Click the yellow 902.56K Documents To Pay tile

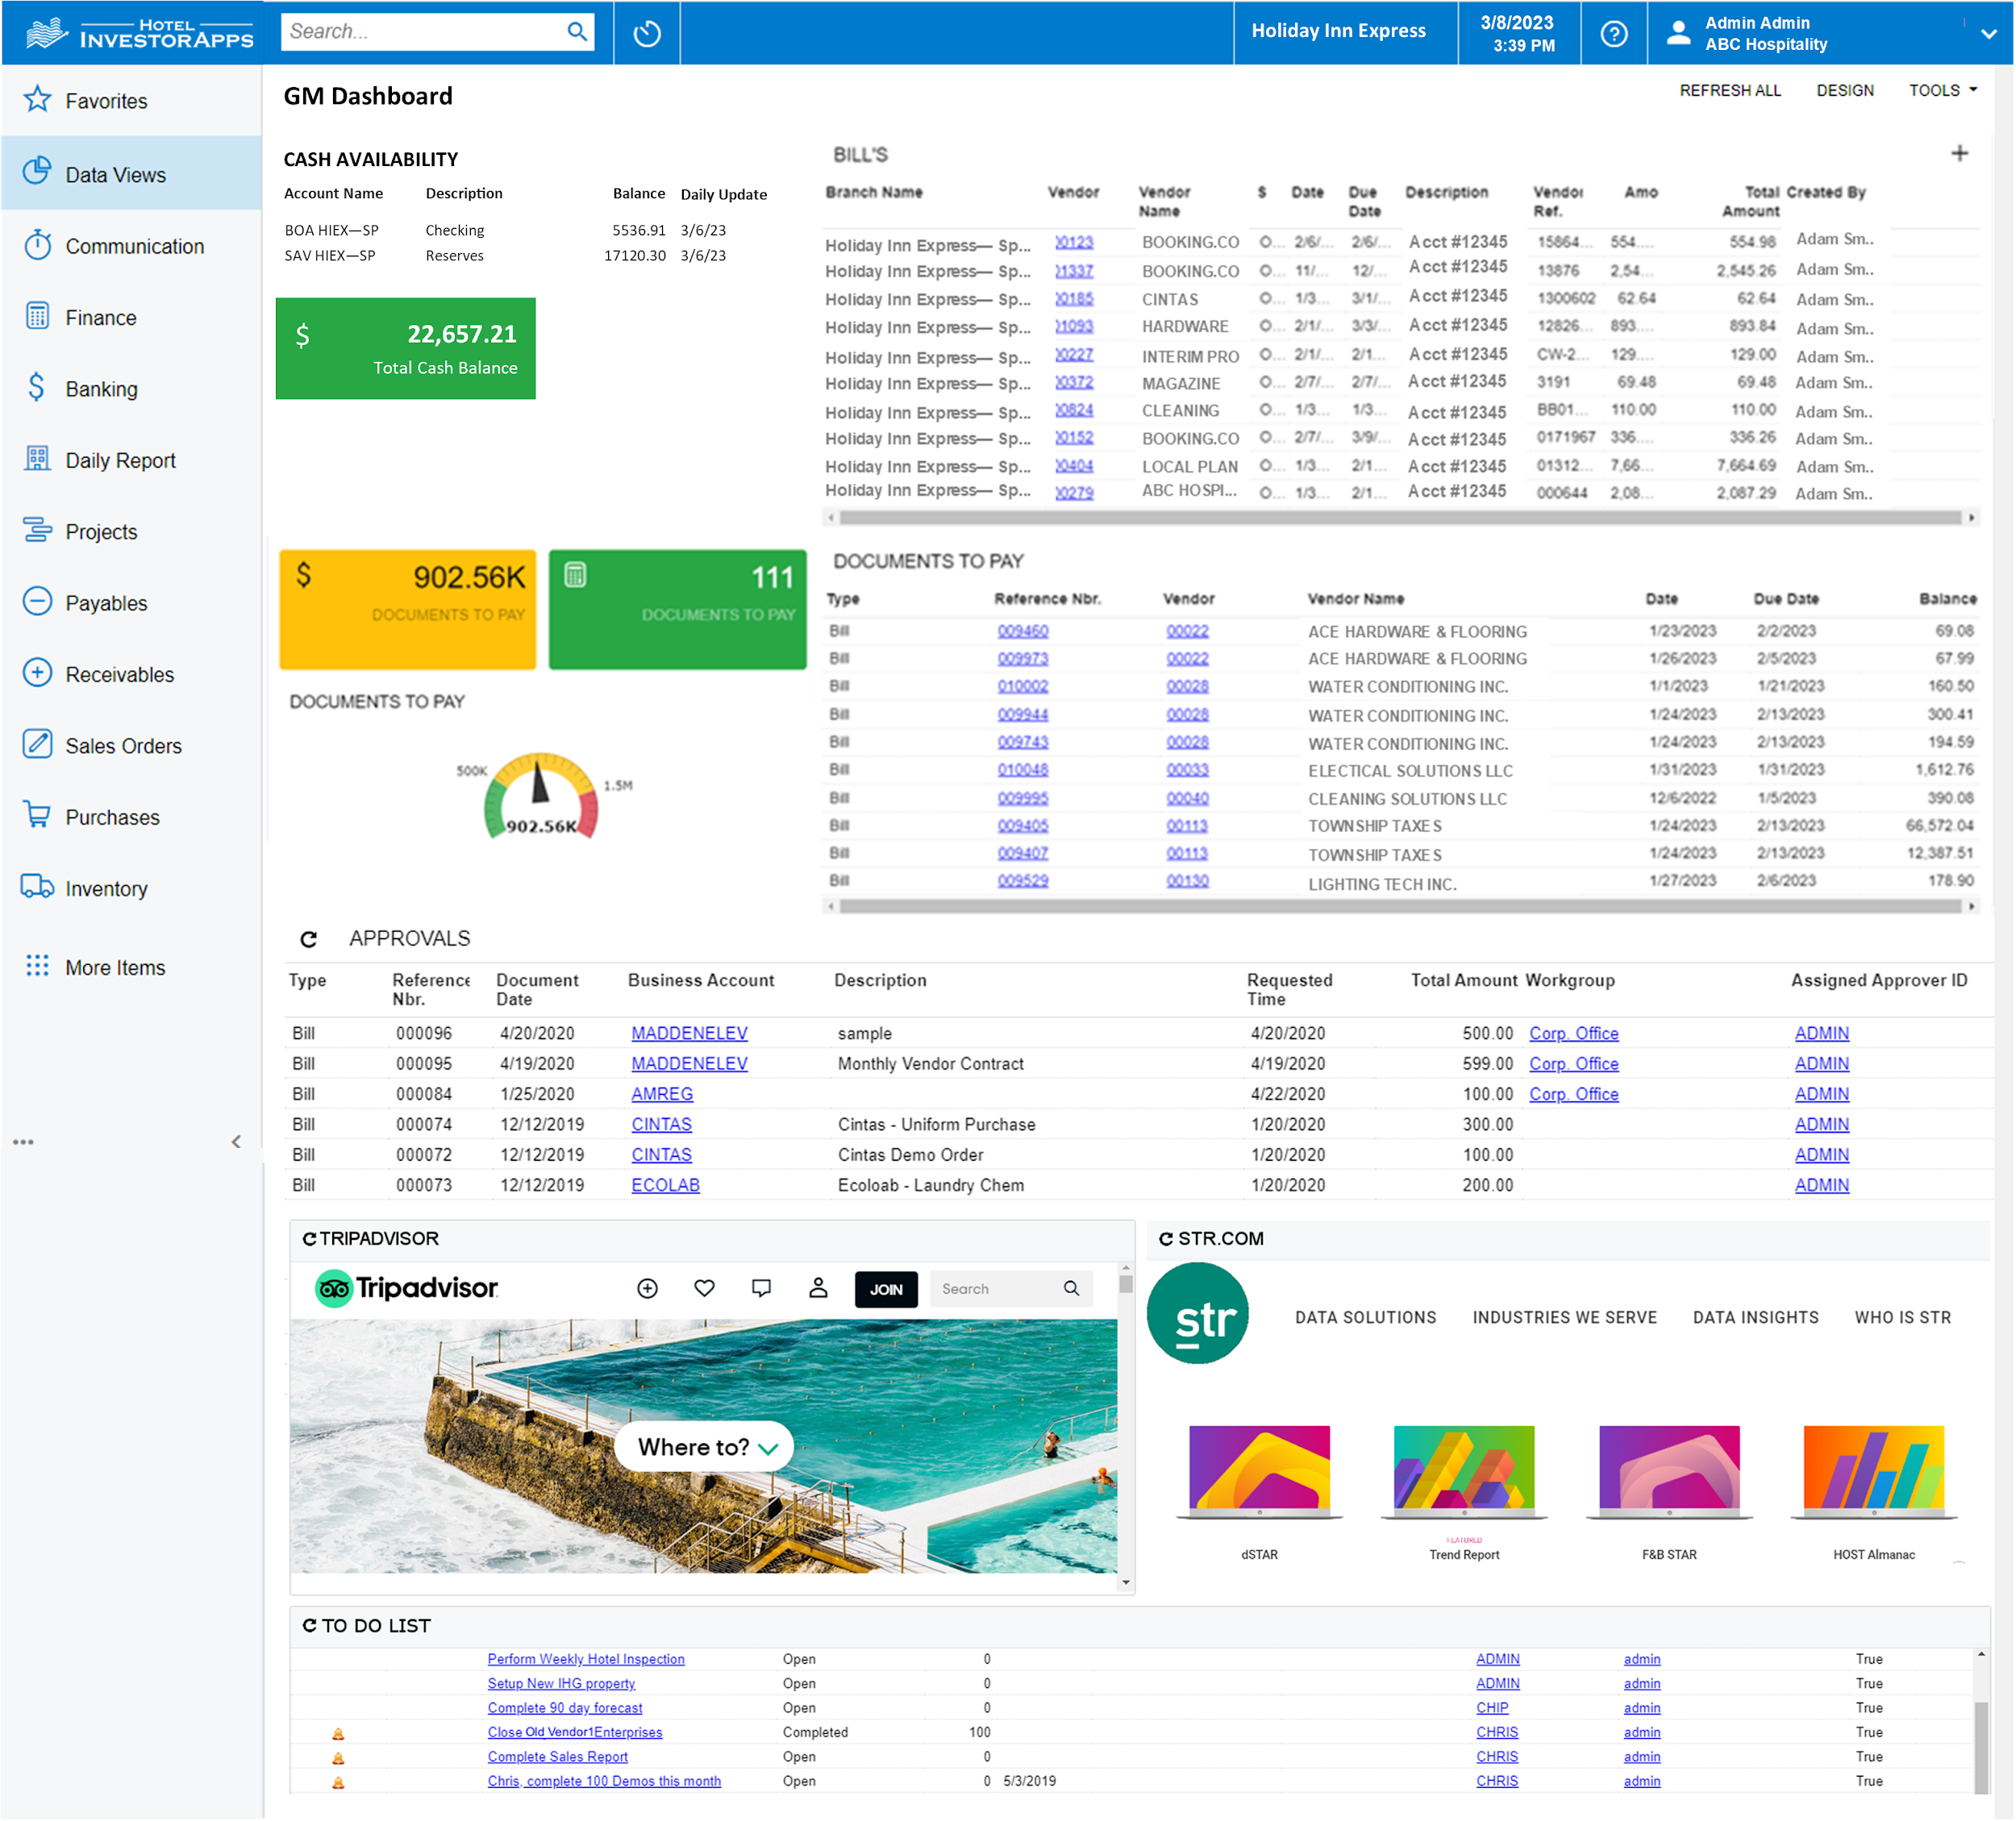click(x=407, y=609)
